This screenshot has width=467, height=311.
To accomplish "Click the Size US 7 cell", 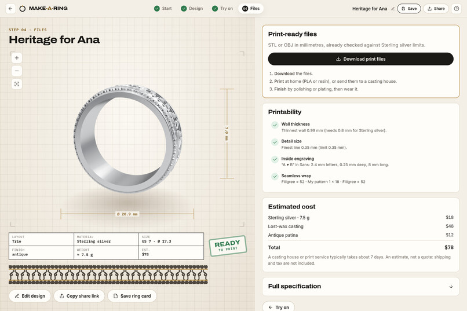I will pyautogui.click(x=172, y=239).
